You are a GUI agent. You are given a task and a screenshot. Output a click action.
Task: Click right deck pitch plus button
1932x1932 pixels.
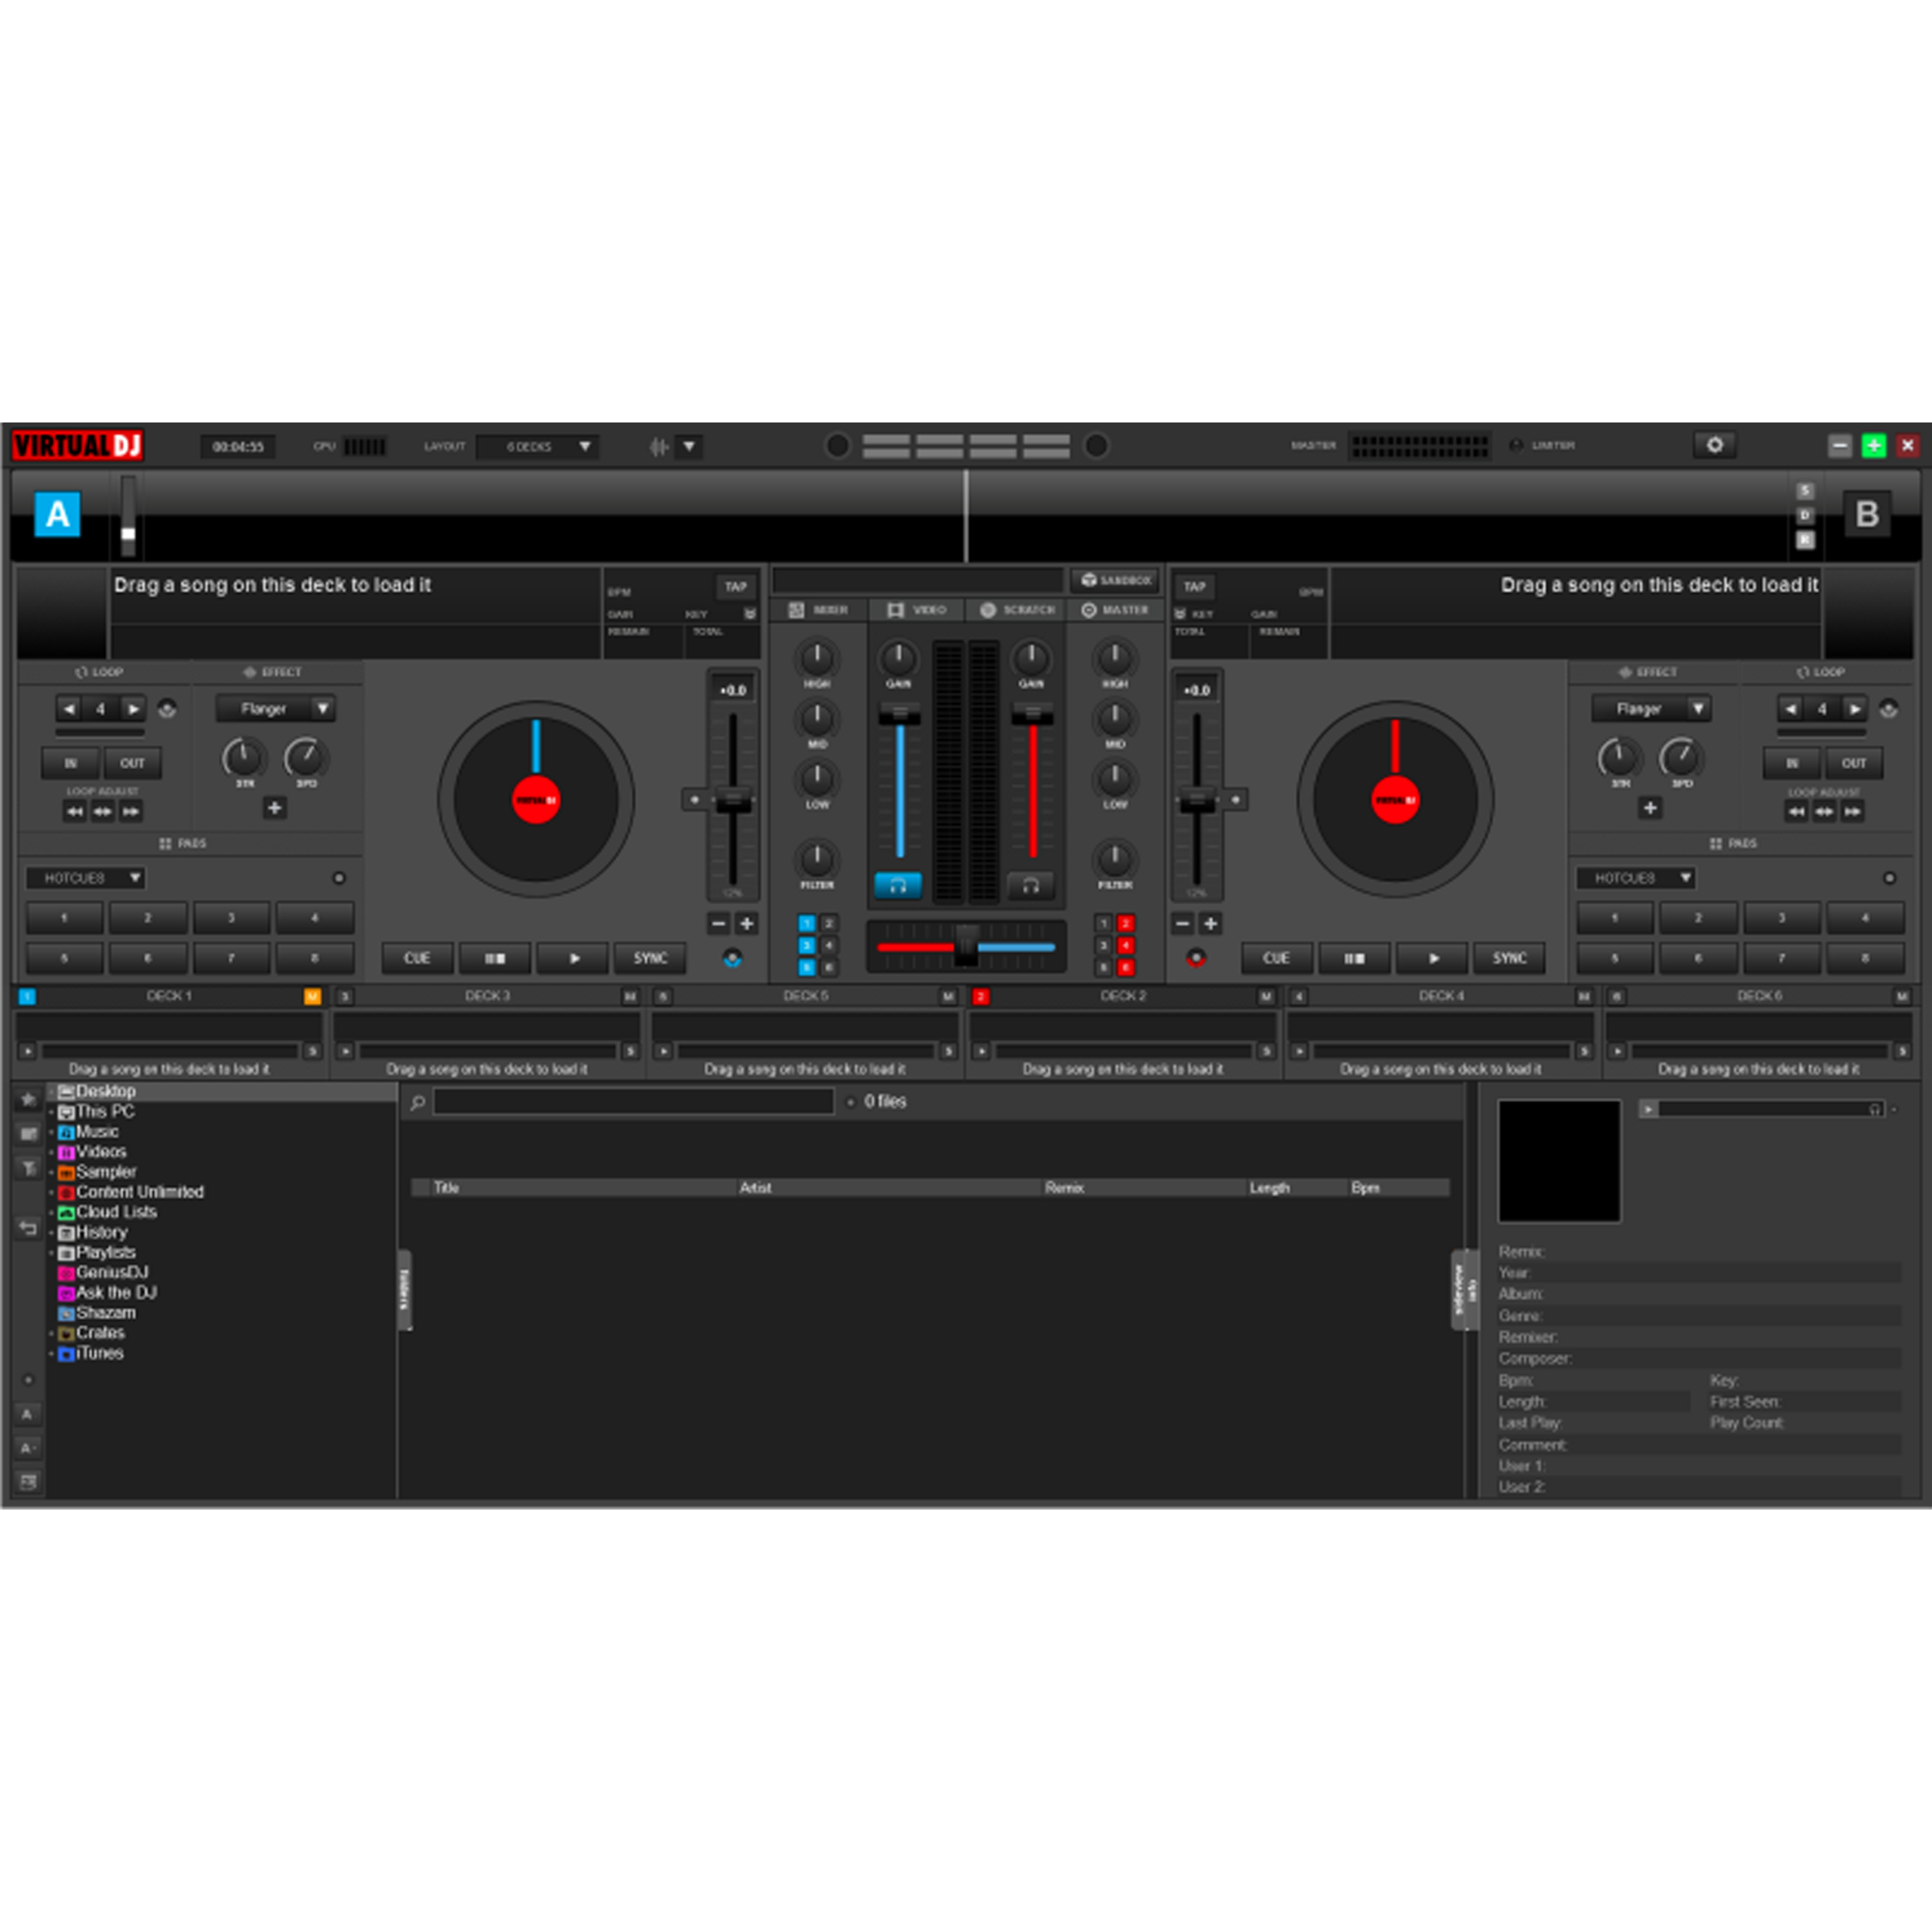[x=1210, y=923]
